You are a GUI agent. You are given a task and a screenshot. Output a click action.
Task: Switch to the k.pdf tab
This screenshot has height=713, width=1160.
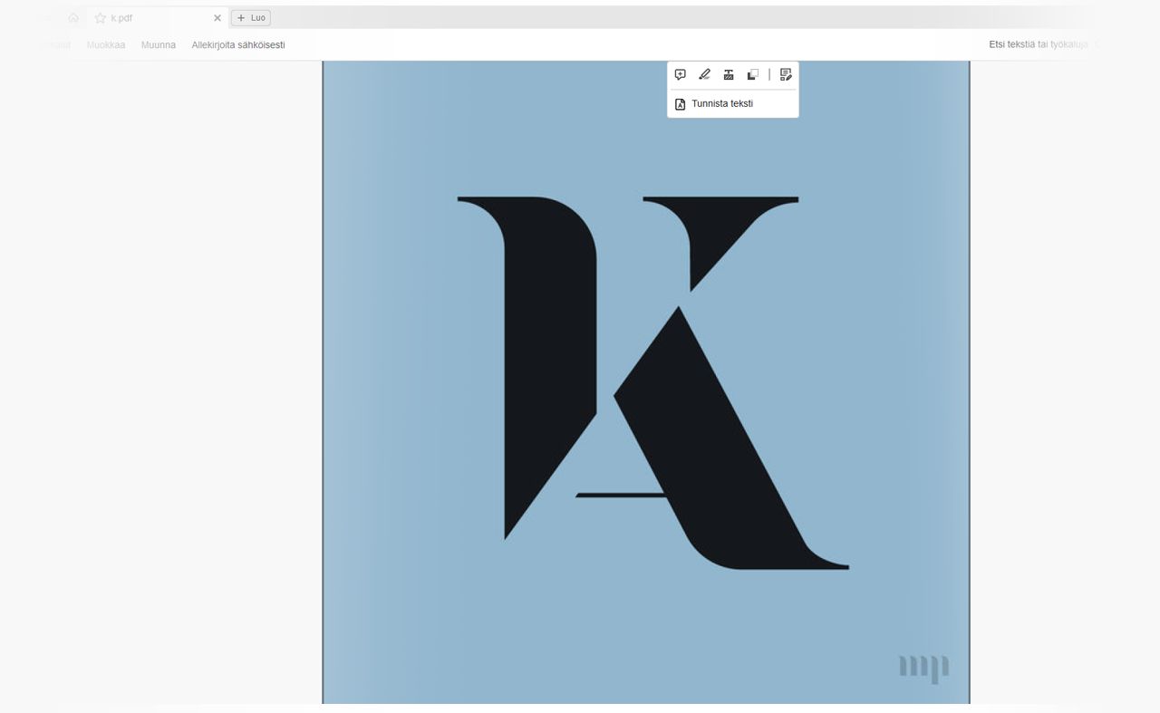(x=159, y=18)
